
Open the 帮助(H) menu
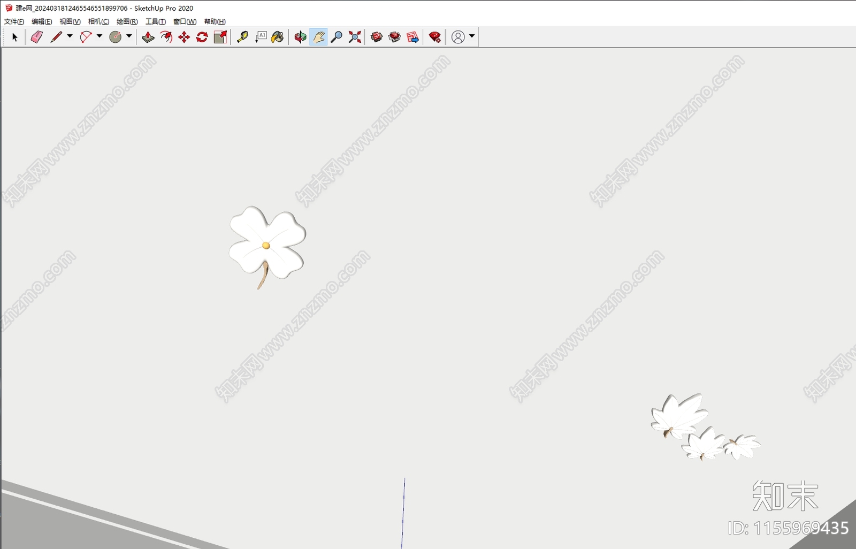[215, 21]
